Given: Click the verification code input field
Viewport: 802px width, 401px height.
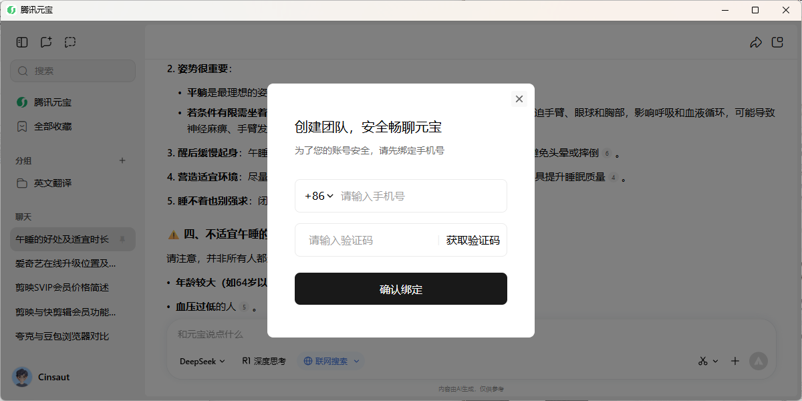Looking at the screenshot, I should tap(368, 240).
